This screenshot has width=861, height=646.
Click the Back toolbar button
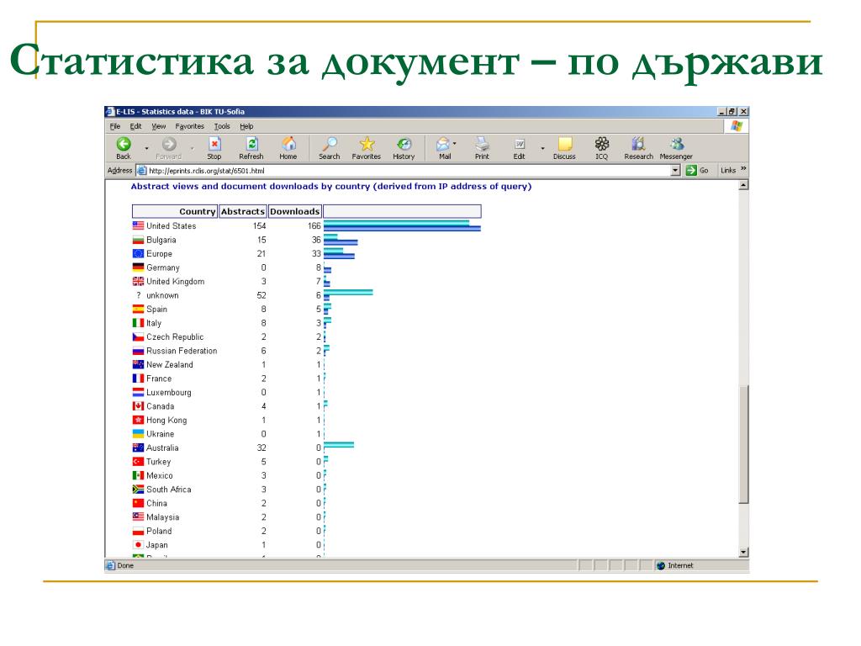[x=124, y=148]
